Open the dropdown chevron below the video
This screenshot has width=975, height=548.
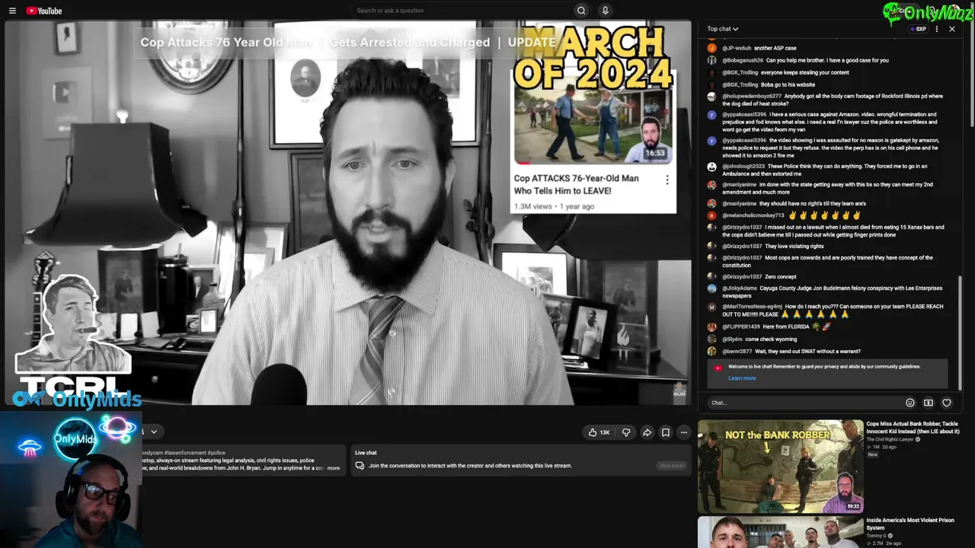coord(154,432)
